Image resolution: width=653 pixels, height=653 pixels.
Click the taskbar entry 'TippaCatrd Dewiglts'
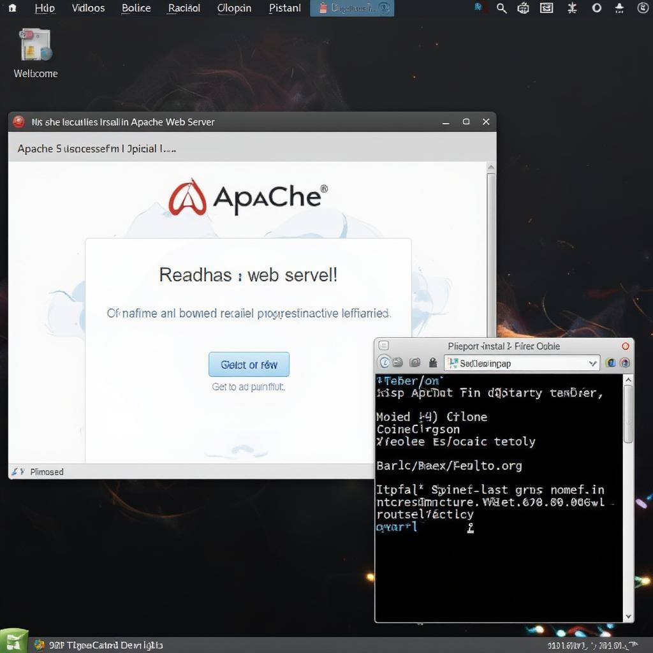99,645
